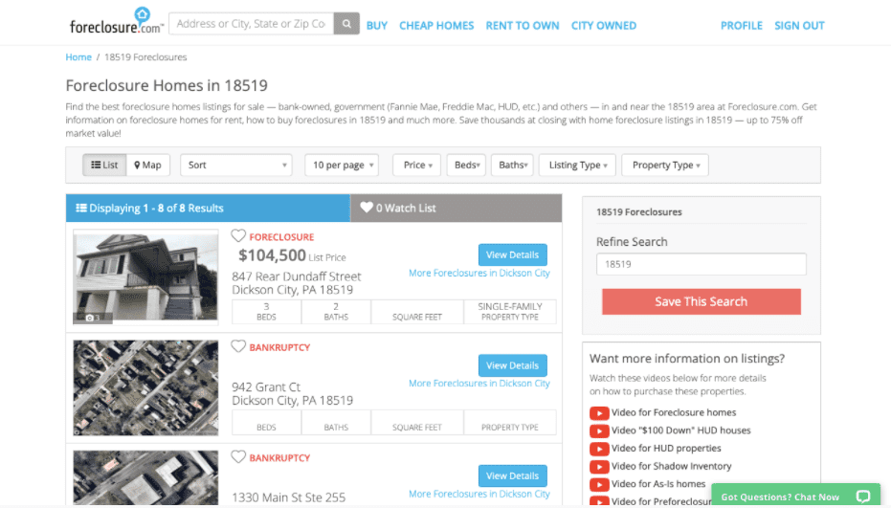Open the Sort dropdown
891x508 pixels.
[236, 165]
